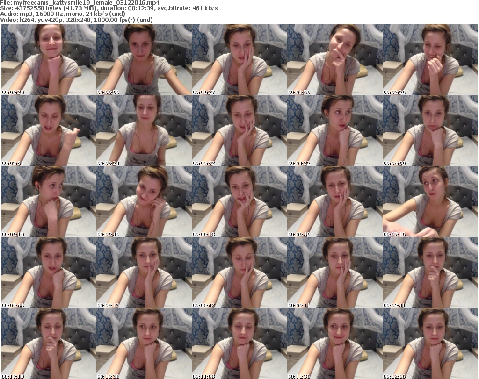Select the thumbnail stamped 00:00:29
Image resolution: width=479 pixels, height=379 pixels.
pos(49,59)
